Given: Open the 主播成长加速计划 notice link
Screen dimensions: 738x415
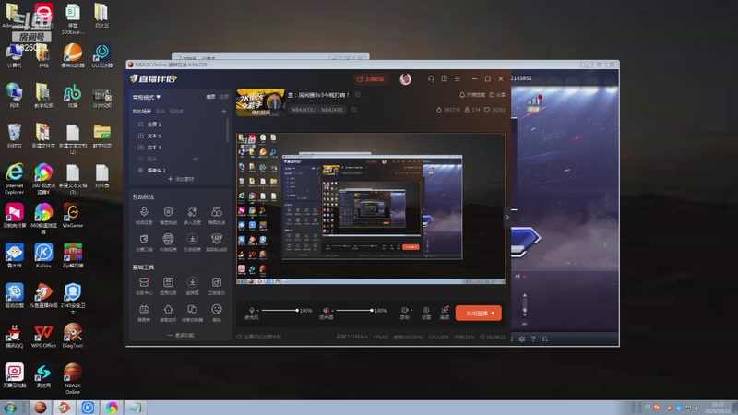Looking at the screenshot, I should coord(259,337).
